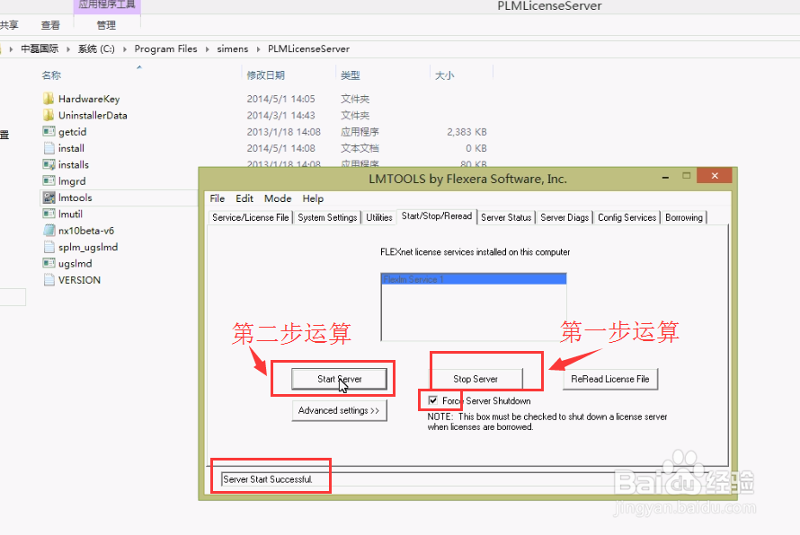The image size is (800, 535).
Task: Expand breadcrumb arrow after simens
Action: [x=258, y=48]
